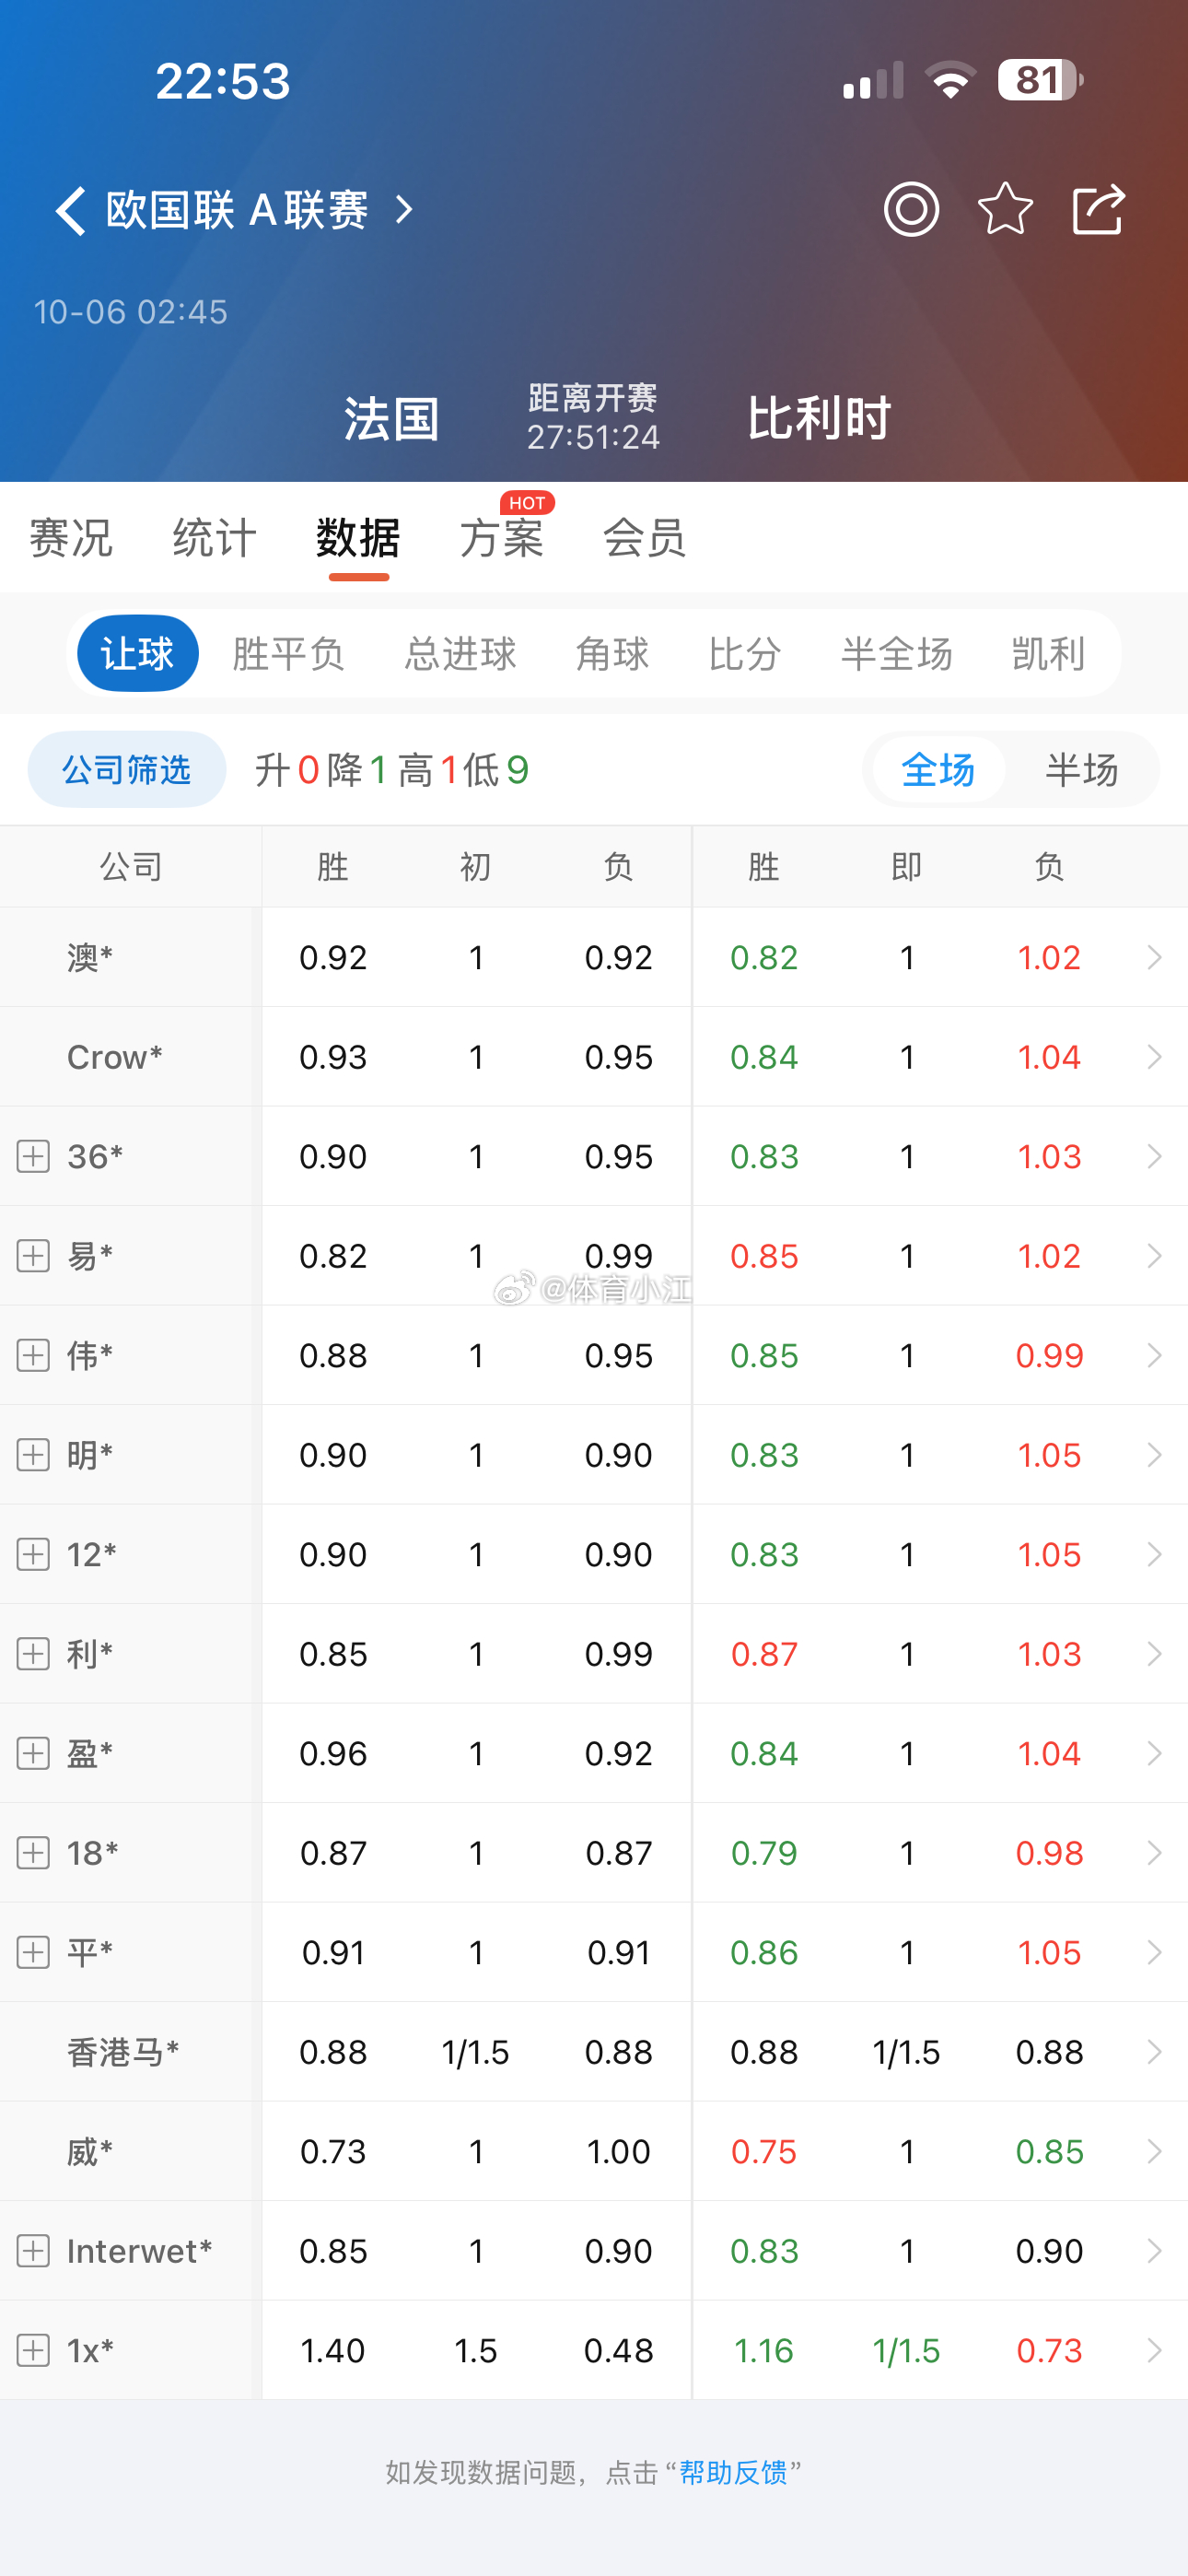This screenshot has height=2576, width=1188.
Task: Expand the 利* company row
Action: (33, 1654)
